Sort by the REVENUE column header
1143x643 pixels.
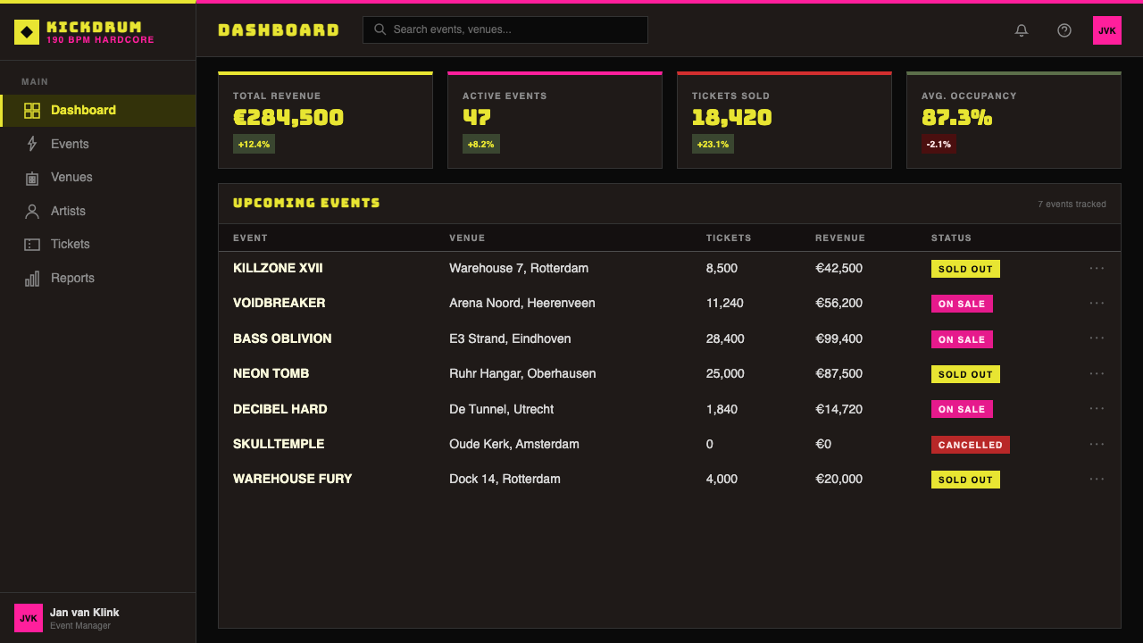coord(840,238)
